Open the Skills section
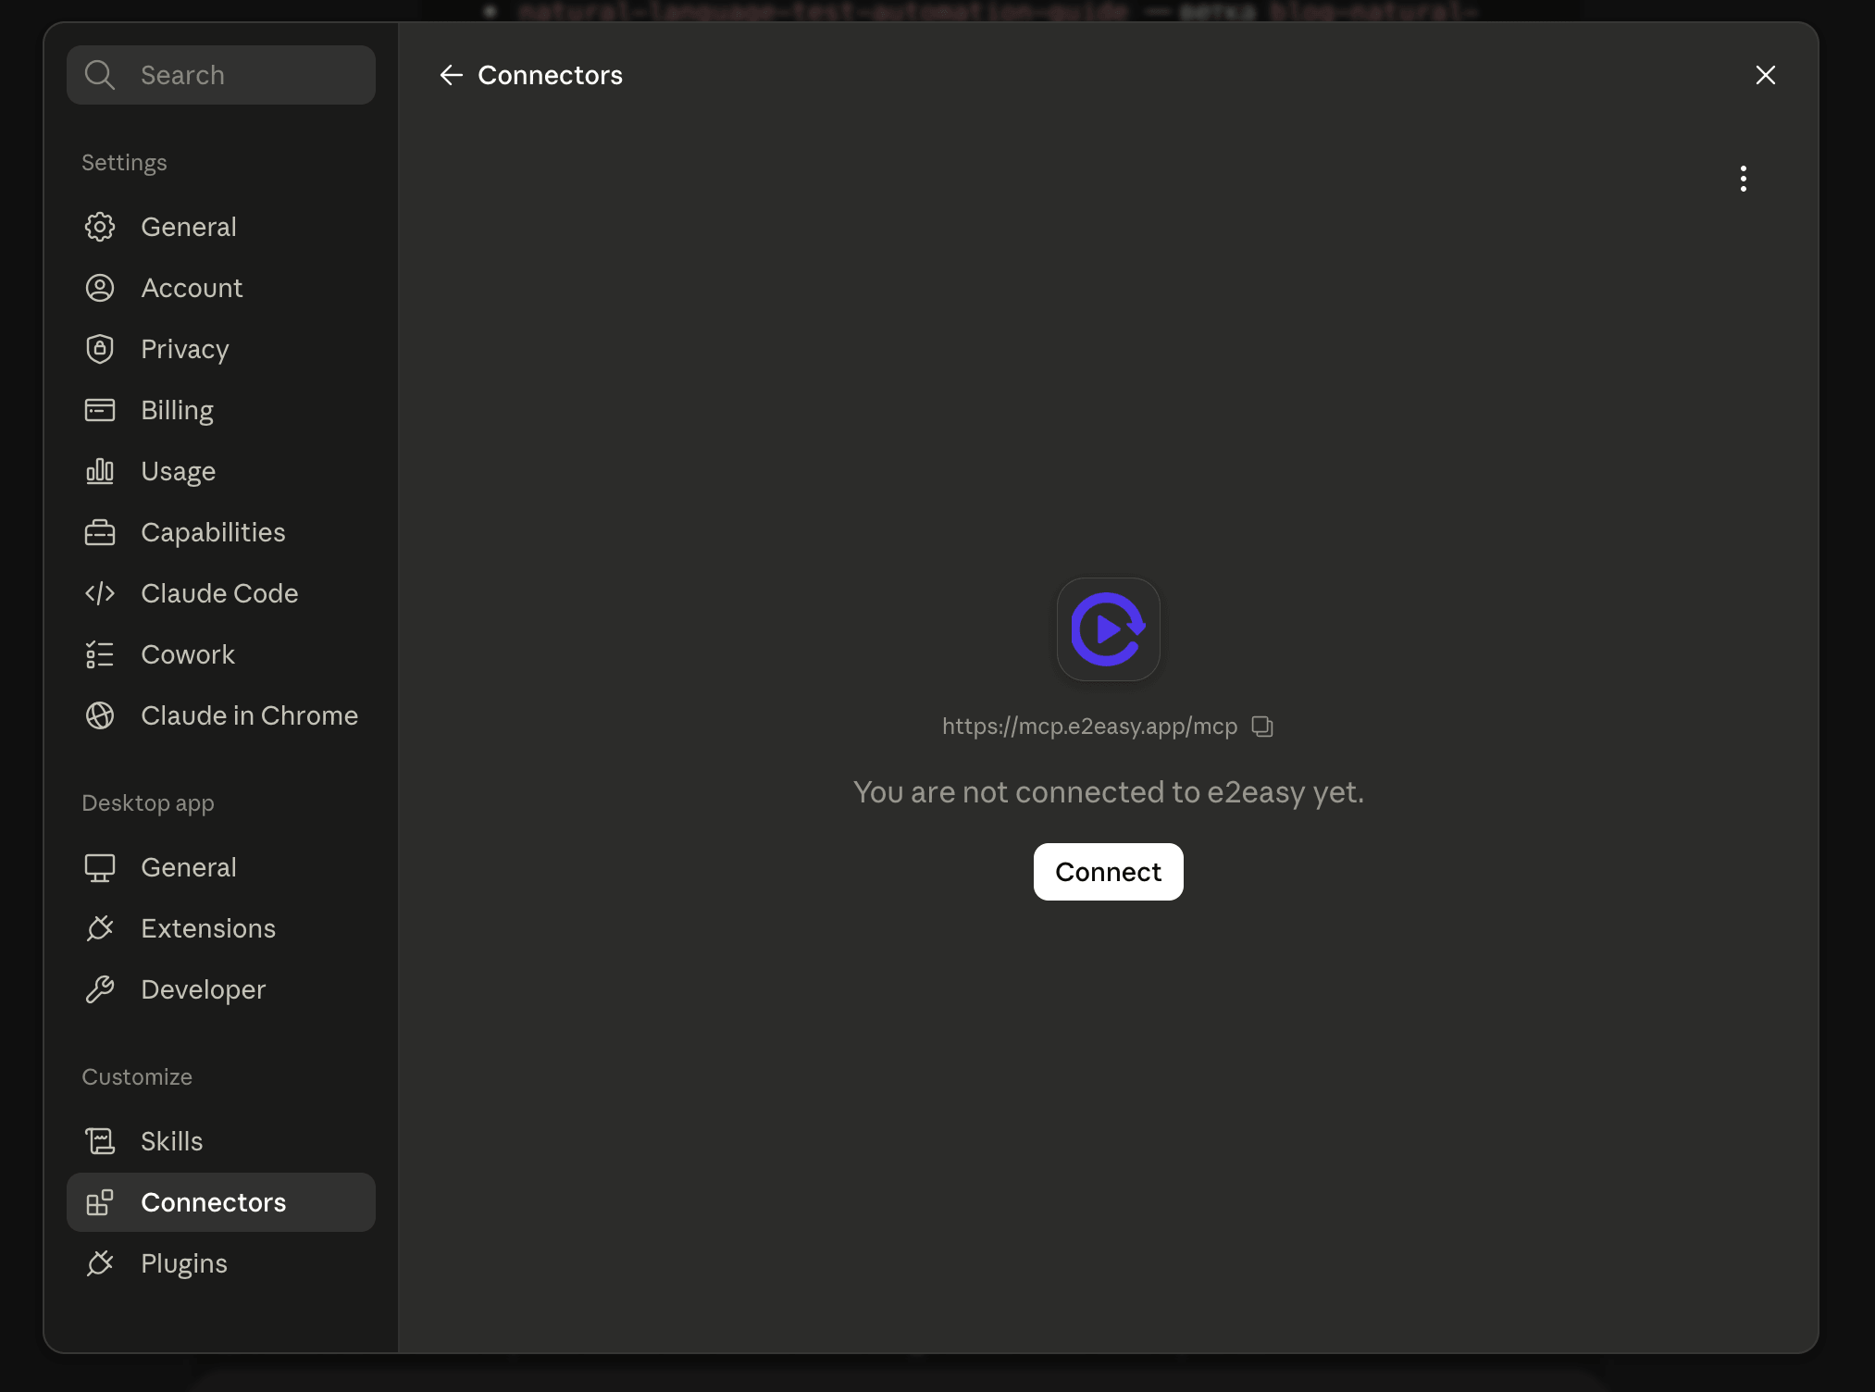This screenshot has width=1875, height=1392. tap(221, 1141)
